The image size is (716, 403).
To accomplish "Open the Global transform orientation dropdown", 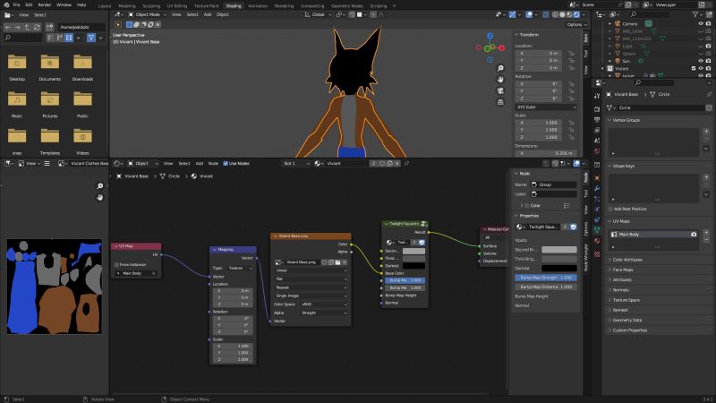I will [318, 14].
